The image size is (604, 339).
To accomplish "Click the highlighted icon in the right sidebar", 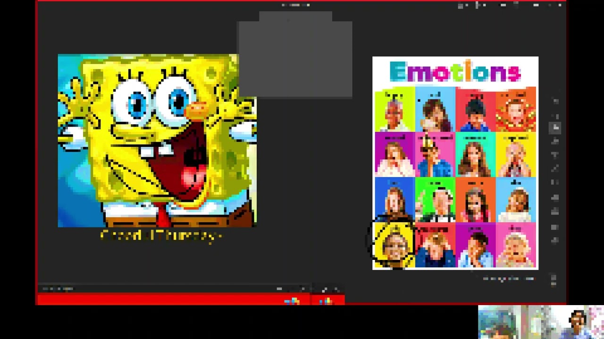I will (x=555, y=128).
